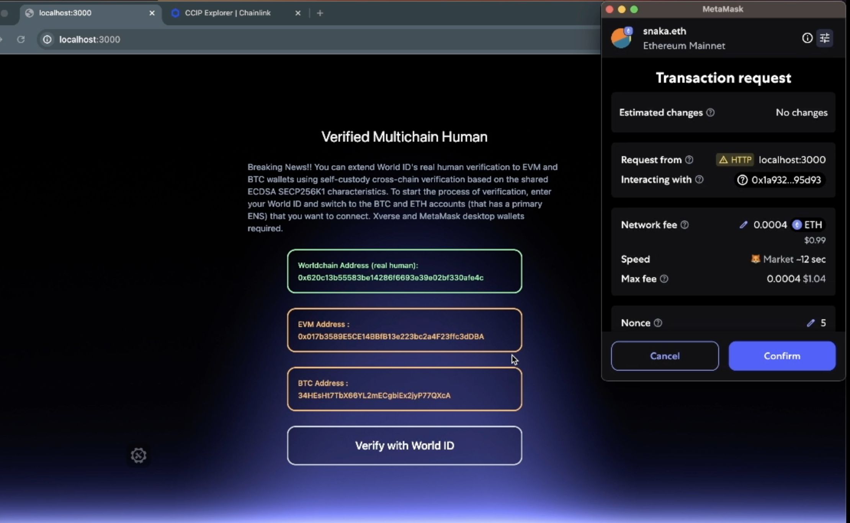Close the CCIP Explorer tab

click(x=298, y=13)
